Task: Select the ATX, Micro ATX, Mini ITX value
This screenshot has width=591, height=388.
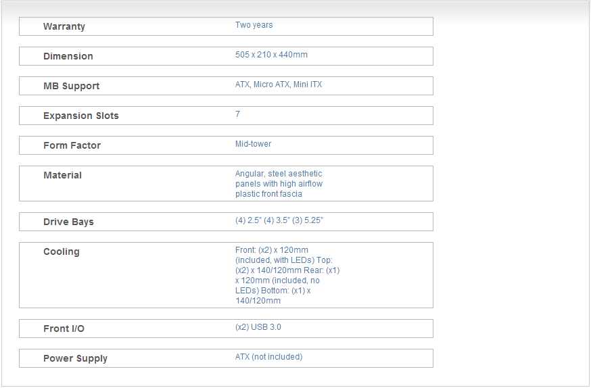Action: click(x=279, y=84)
